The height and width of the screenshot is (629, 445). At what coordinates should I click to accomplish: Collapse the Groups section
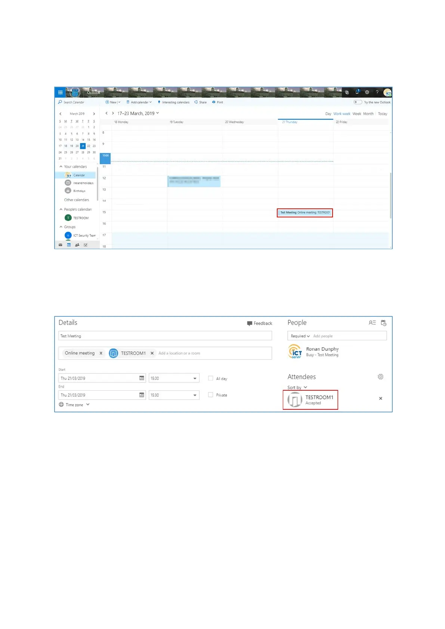pos(61,227)
